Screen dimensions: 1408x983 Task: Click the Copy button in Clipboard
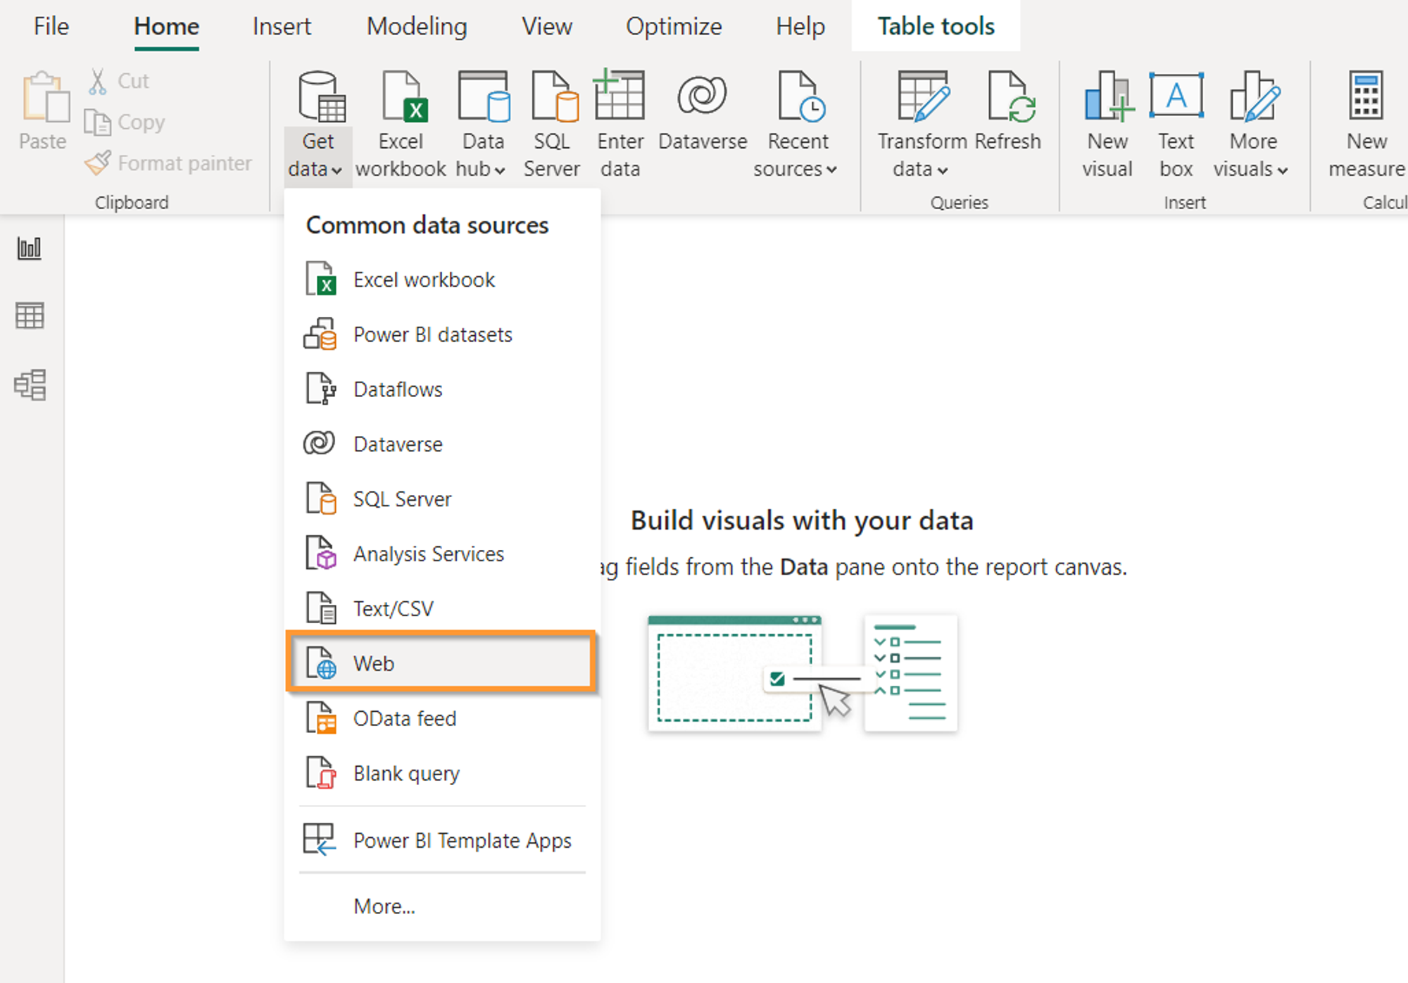[125, 122]
